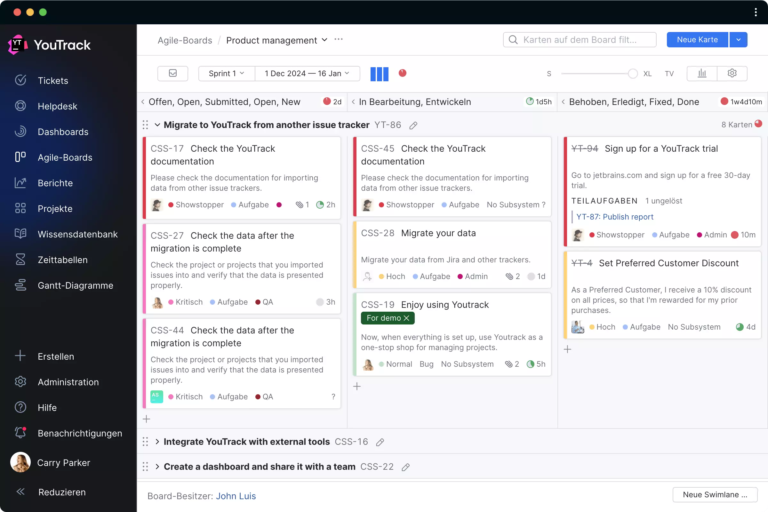768x512 pixels.
Task: Click the Berichte sidebar icon
Action: 20,183
